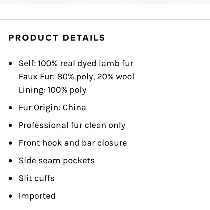Click the 'Front hook and bar closure' item
The width and height of the screenshot is (210, 210).
73,143
